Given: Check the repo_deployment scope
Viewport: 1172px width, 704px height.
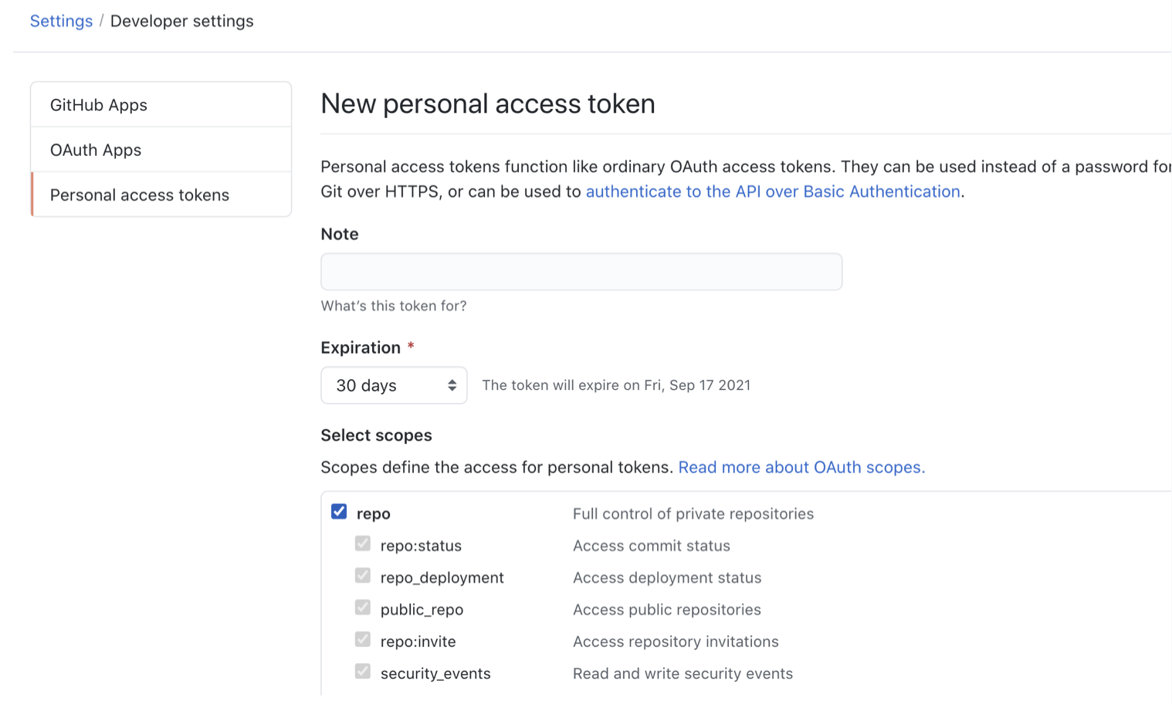Looking at the screenshot, I should pos(363,575).
